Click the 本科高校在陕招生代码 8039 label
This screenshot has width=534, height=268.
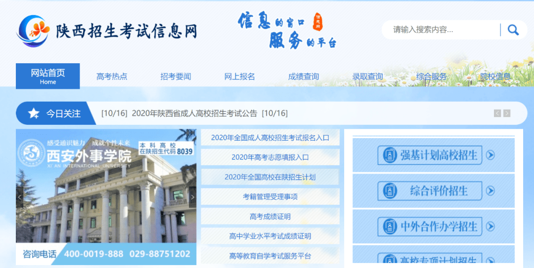(166, 148)
